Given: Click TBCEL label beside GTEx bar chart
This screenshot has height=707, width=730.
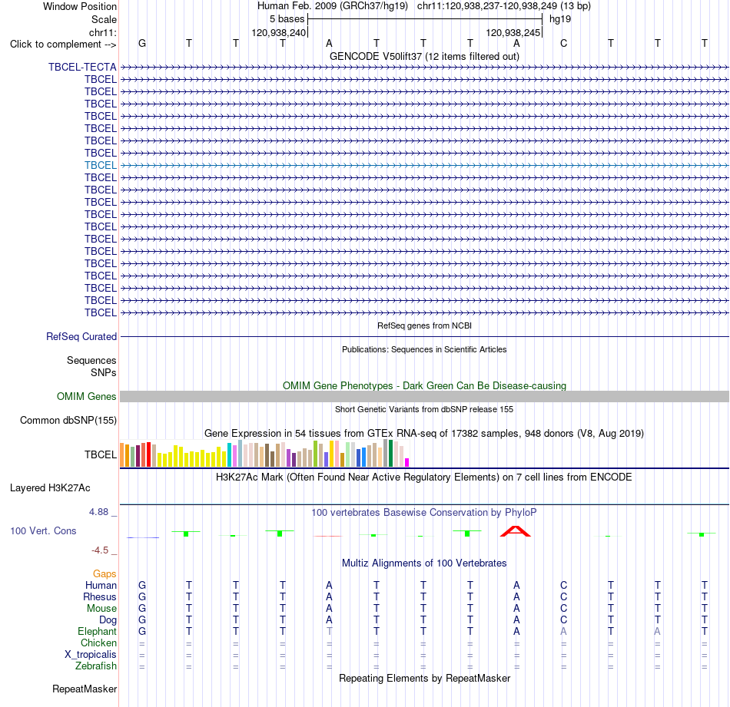Looking at the screenshot, I should (x=100, y=454).
